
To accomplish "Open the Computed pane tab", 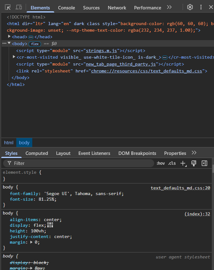I will 37,153.
